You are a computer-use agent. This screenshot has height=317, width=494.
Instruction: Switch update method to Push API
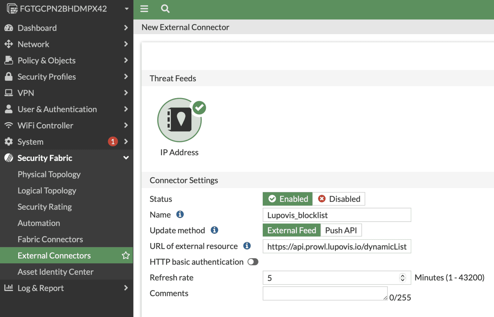tap(341, 230)
